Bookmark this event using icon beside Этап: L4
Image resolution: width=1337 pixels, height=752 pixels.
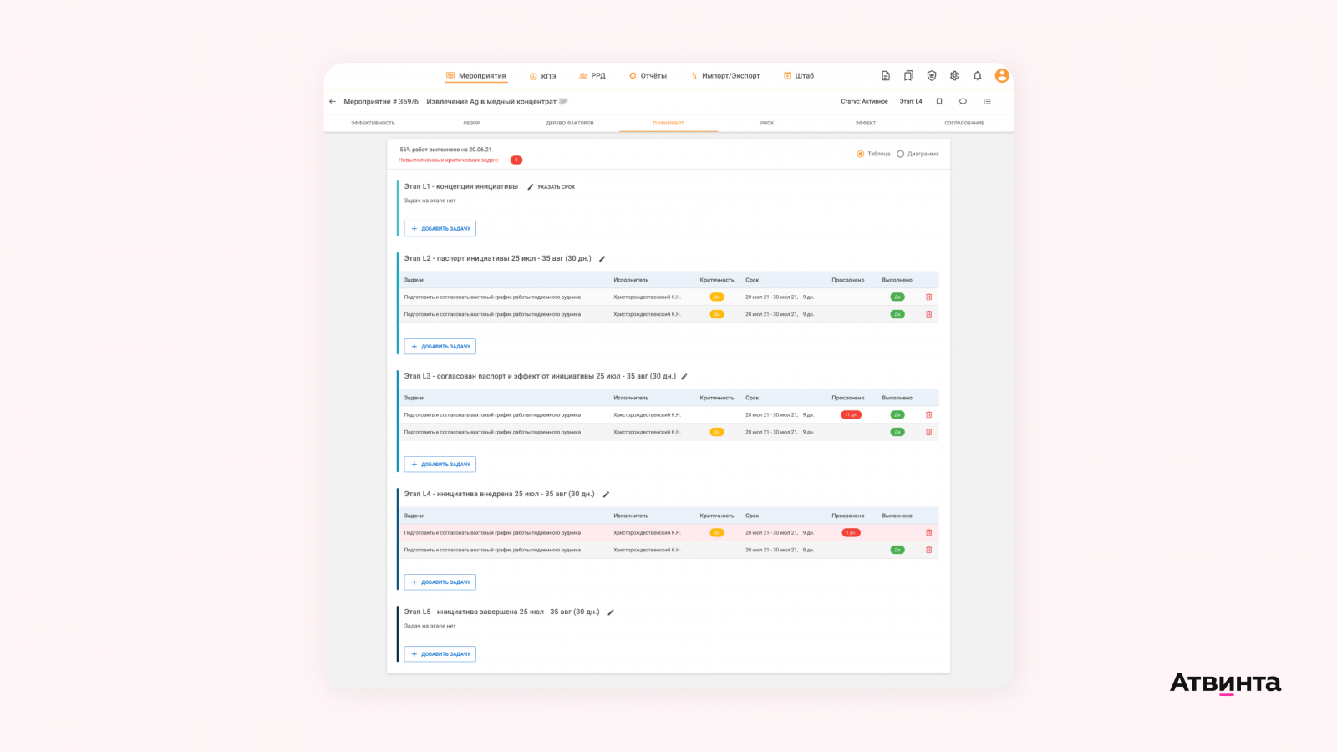pyautogui.click(x=939, y=102)
